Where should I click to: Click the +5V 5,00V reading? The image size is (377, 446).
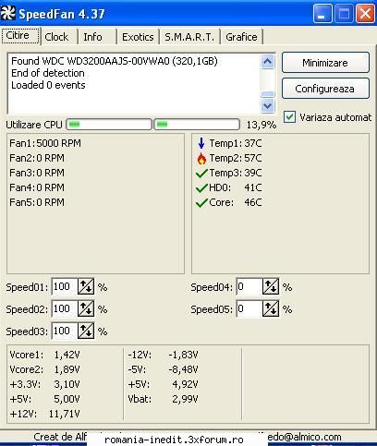[44, 399]
